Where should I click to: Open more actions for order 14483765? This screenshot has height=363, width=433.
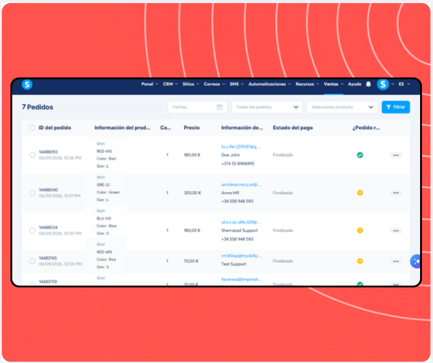[x=396, y=261]
